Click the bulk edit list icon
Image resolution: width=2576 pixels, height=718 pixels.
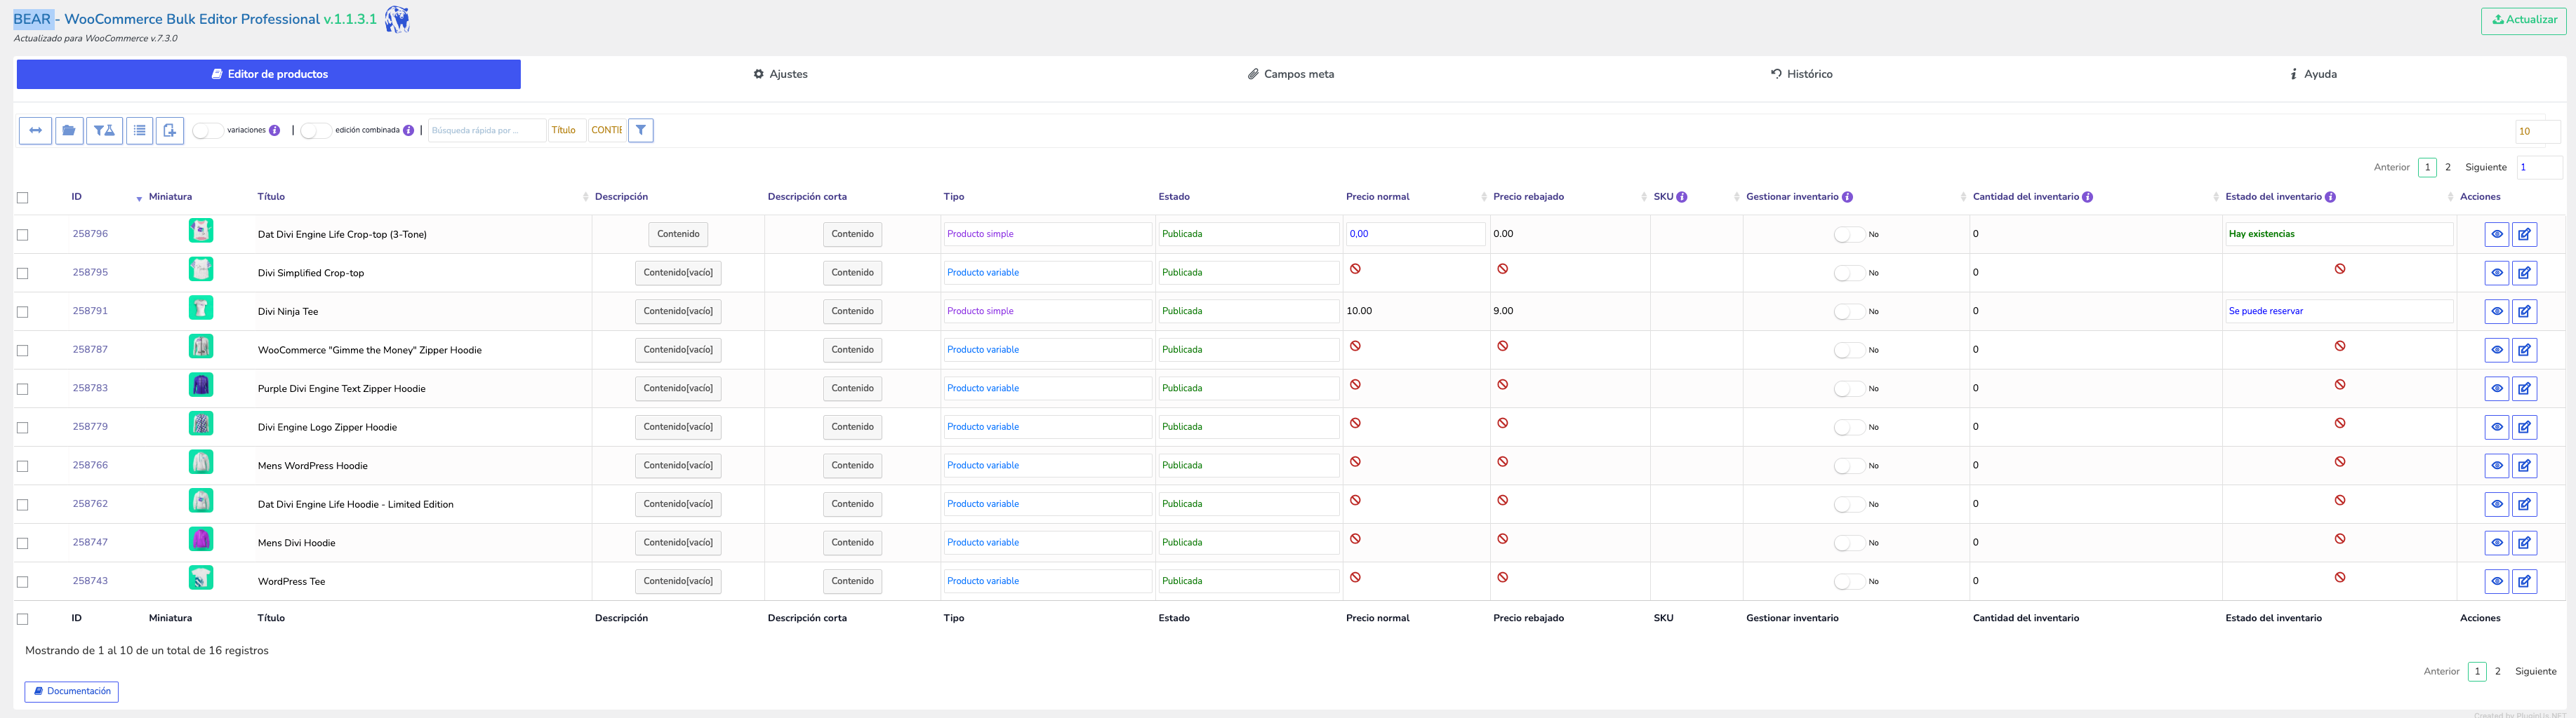[x=140, y=131]
